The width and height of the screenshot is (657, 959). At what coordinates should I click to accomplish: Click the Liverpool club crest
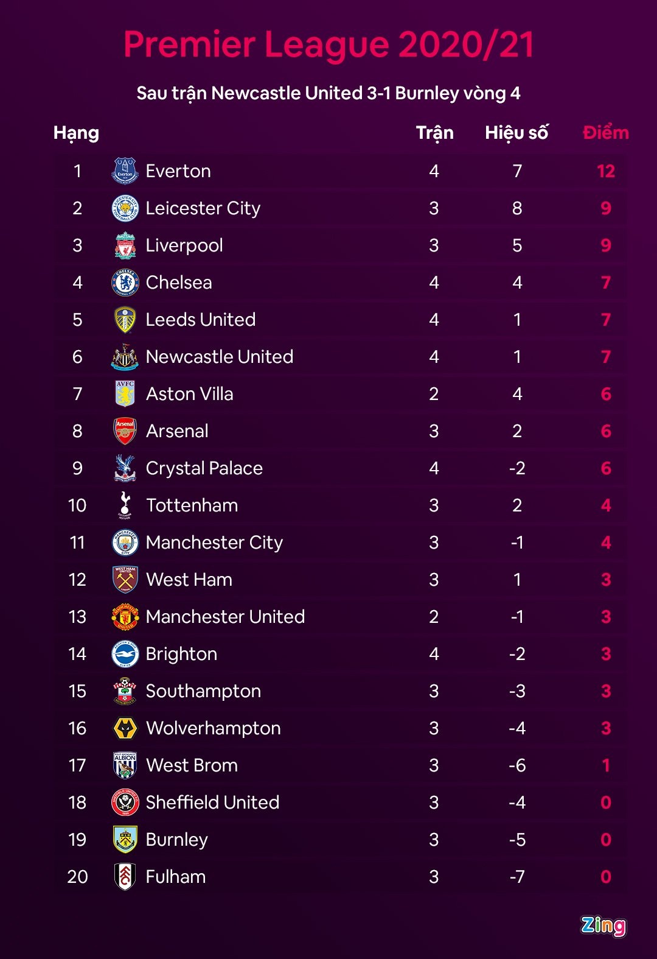125,246
